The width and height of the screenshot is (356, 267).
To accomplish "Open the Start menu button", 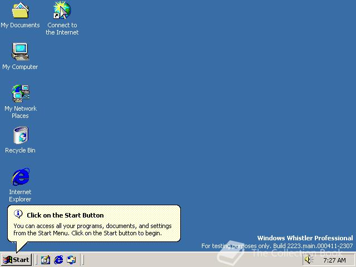I will click(16, 260).
